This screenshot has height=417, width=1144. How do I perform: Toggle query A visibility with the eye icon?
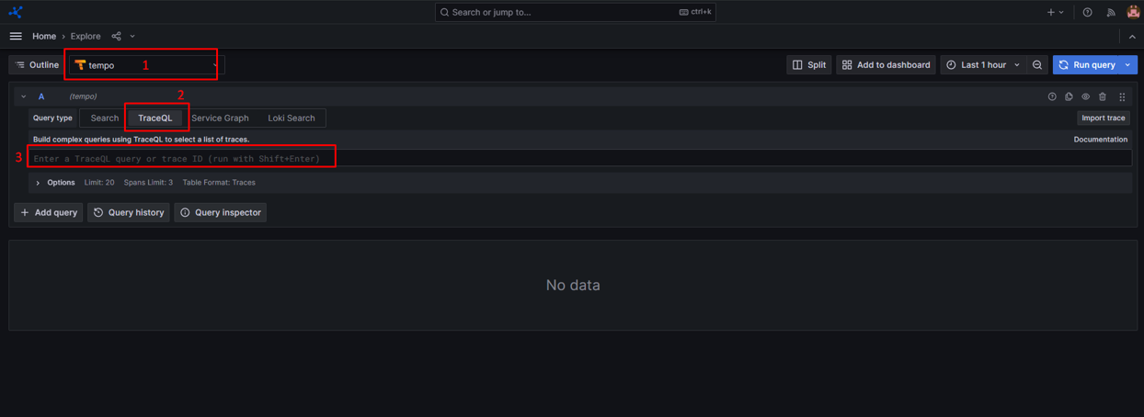1085,96
